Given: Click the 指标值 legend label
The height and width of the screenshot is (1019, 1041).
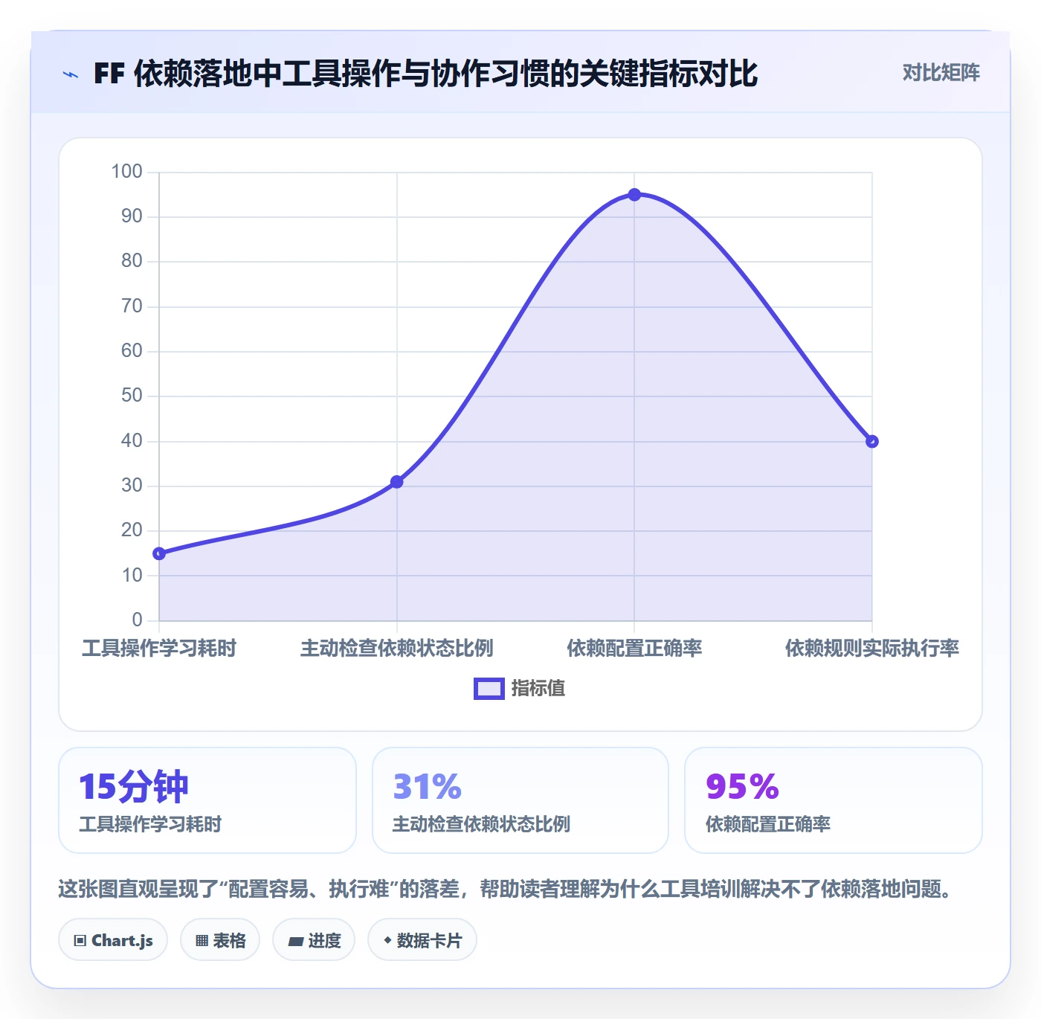Looking at the screenshot, I should click(538, 689).
